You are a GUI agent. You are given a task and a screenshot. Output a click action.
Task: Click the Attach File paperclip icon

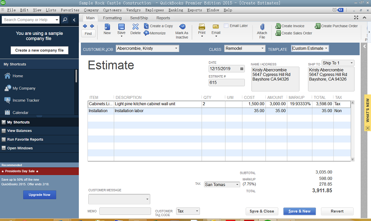click(x=262, y=27)
